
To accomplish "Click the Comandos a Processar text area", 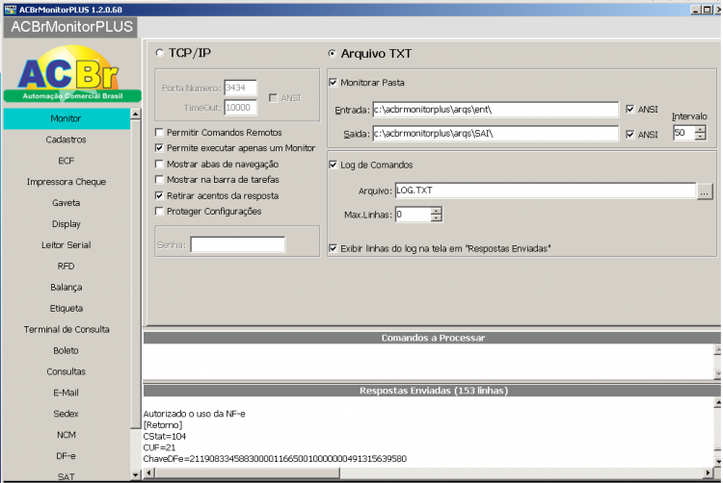I will coord(428,362).
